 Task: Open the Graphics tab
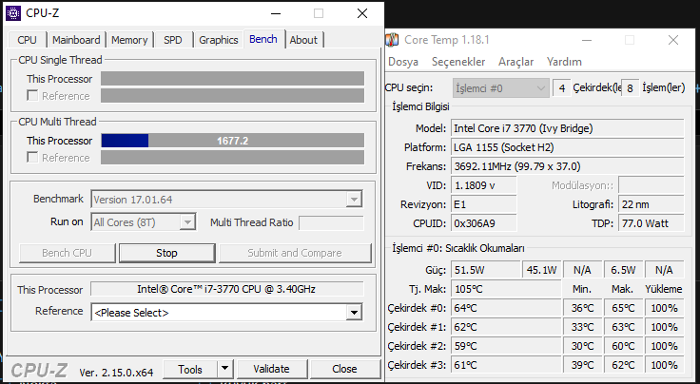pyautogui.click(x=219, y=40)
